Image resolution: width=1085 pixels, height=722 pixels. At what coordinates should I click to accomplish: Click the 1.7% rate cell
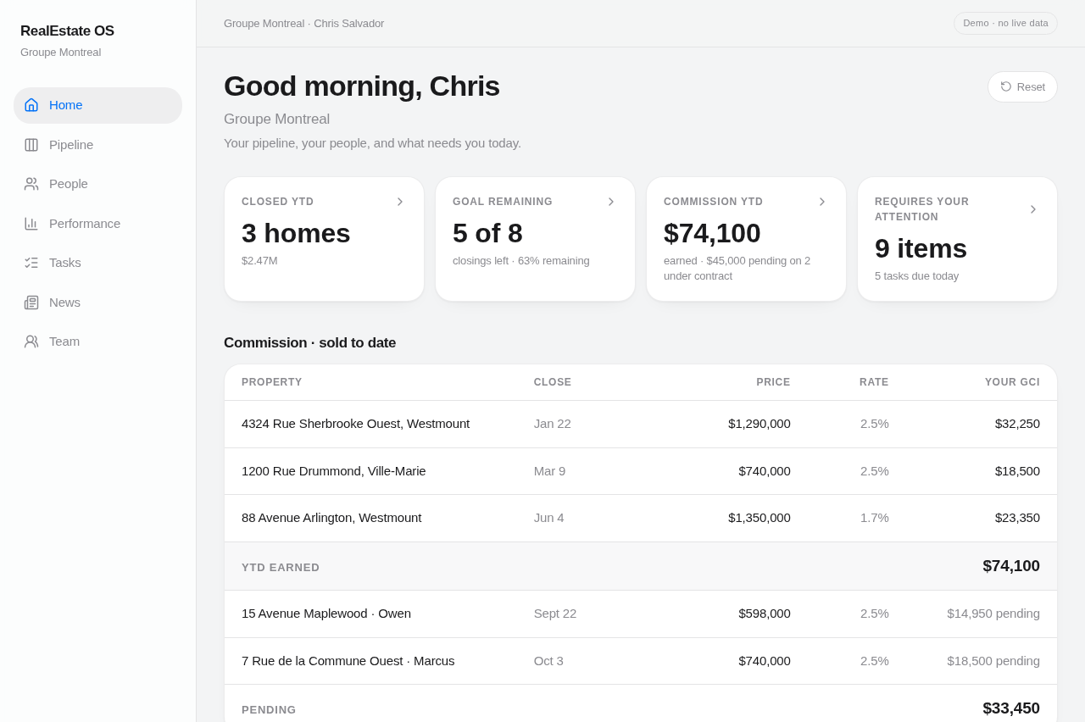pos(875,518)
